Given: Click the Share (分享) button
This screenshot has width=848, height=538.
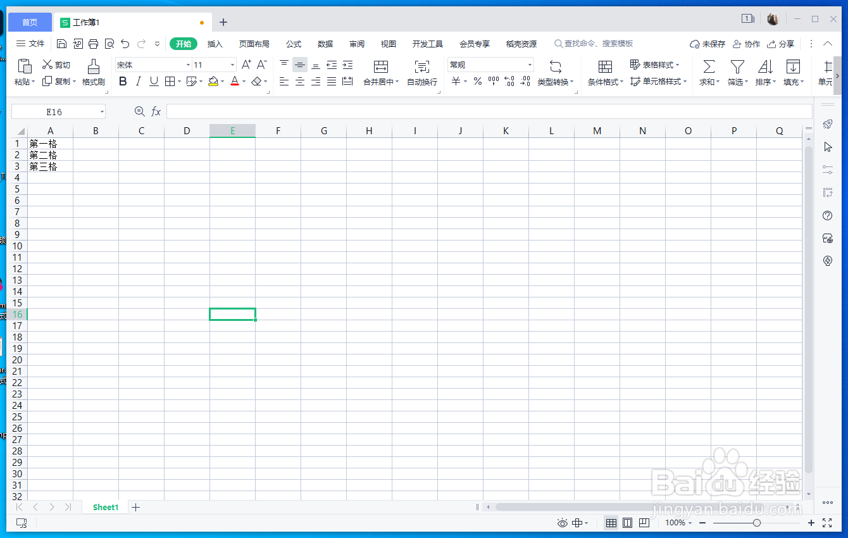Looking at the screenshot, I should 780,44.
